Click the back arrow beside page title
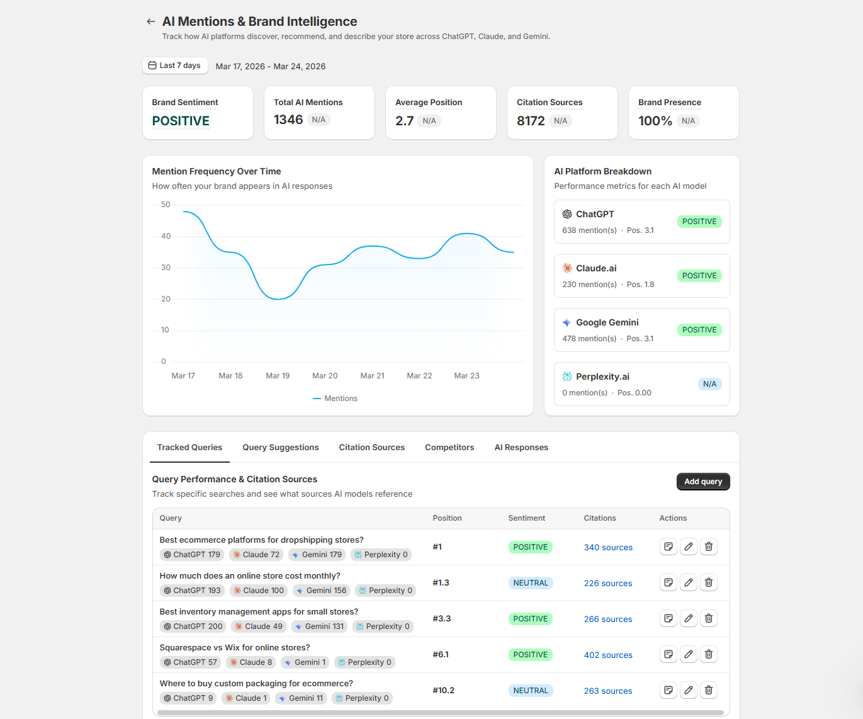The width and height of the screenshot is (863, 719). [x=150, y=21]
